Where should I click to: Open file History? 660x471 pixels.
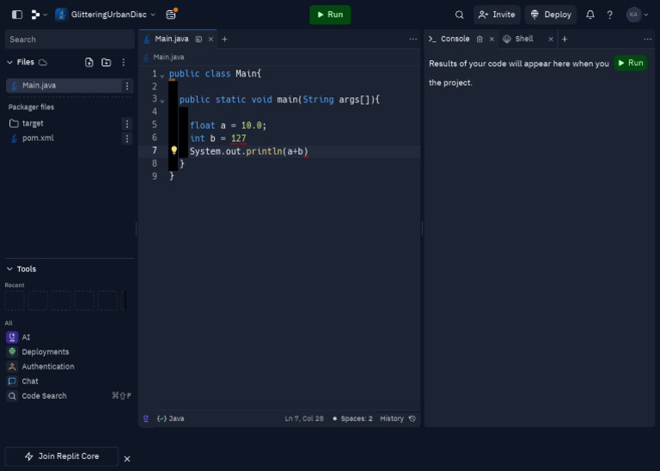click(398, 419)
